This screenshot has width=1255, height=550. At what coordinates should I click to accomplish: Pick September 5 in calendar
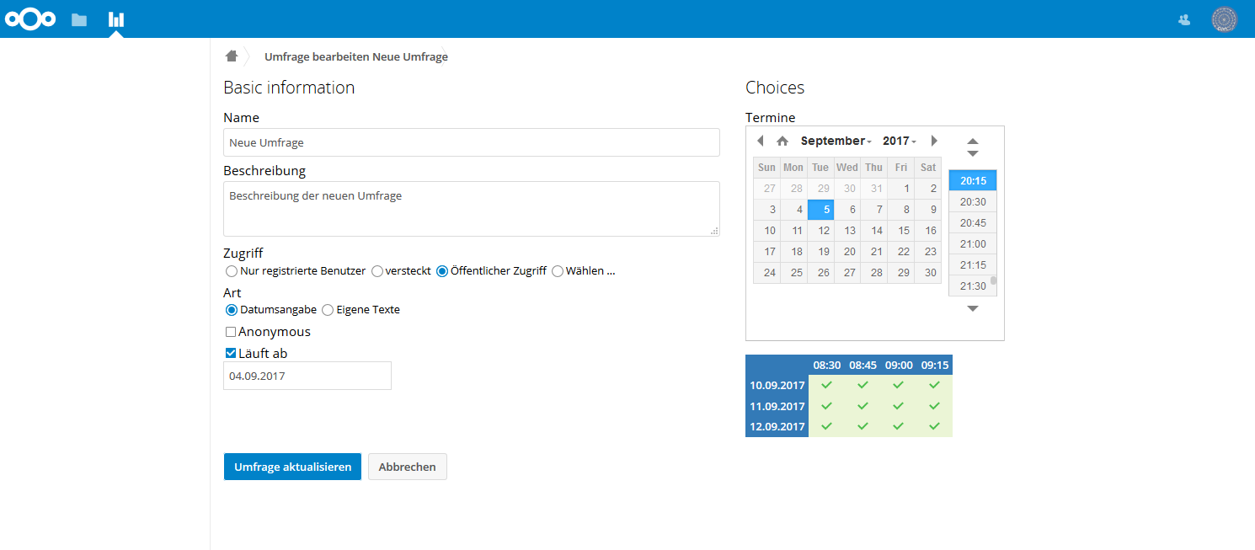coord(821,210)
